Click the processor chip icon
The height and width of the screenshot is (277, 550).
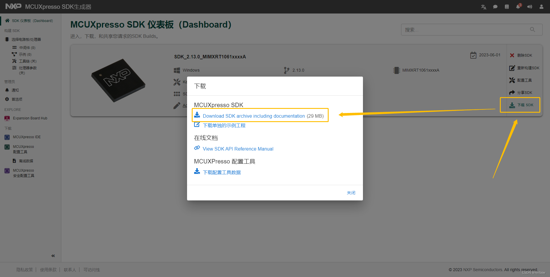coord(396,70)
